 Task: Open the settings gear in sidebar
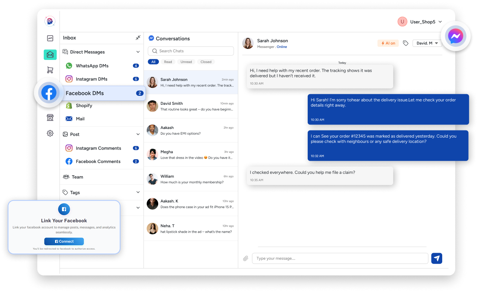pos(50,133)
